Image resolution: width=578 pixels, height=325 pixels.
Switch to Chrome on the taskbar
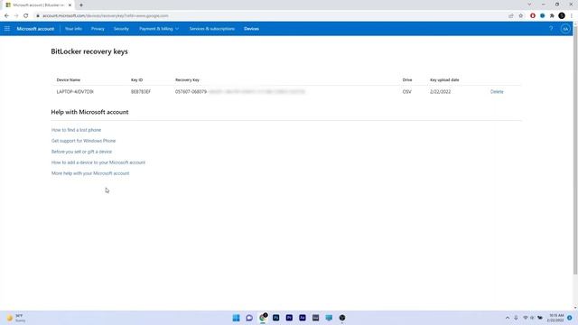tap(263, 318)
